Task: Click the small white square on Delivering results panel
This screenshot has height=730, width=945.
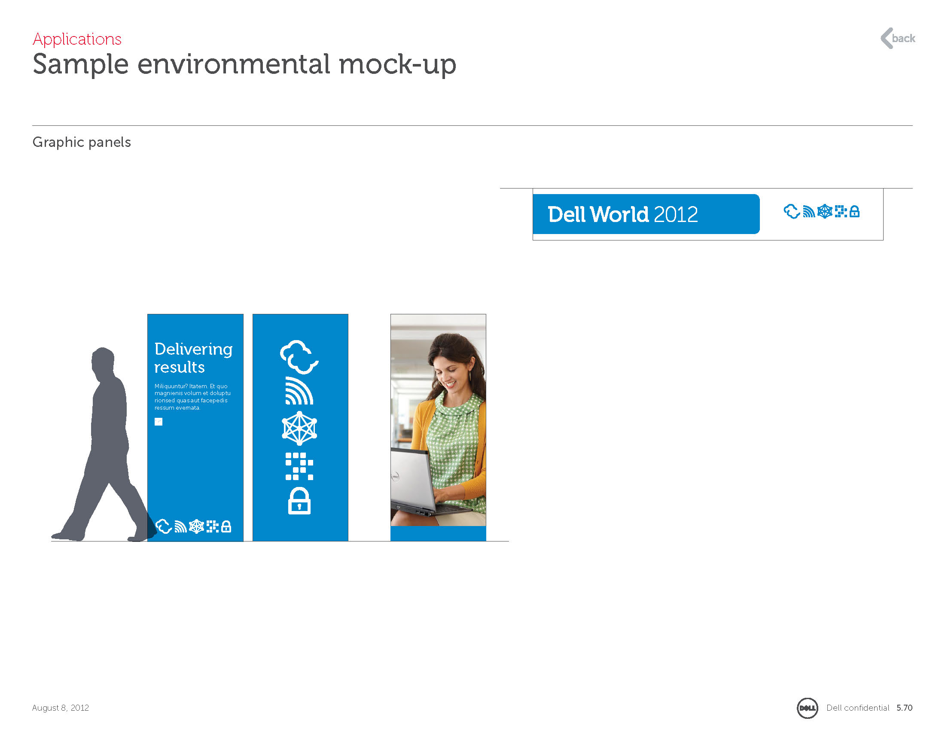Action: (x=159, y=422)
